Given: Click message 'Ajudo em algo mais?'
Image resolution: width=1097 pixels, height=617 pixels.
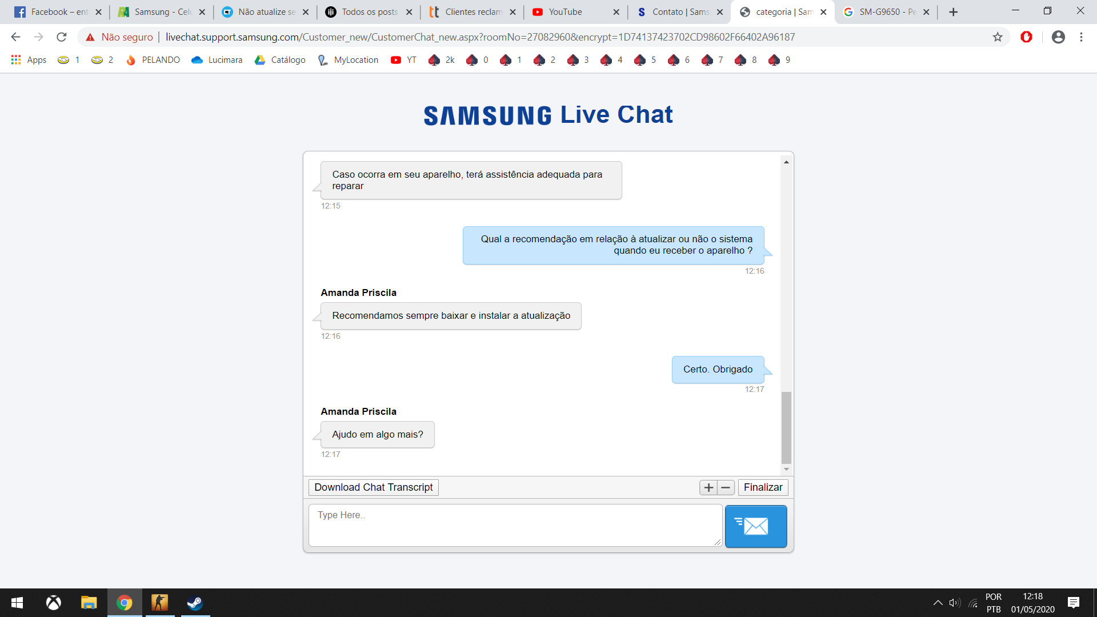Looking at the screenshot, I should click(x=378, y=435).
